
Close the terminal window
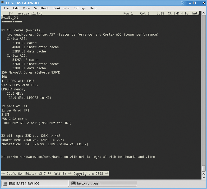point(204,3)
